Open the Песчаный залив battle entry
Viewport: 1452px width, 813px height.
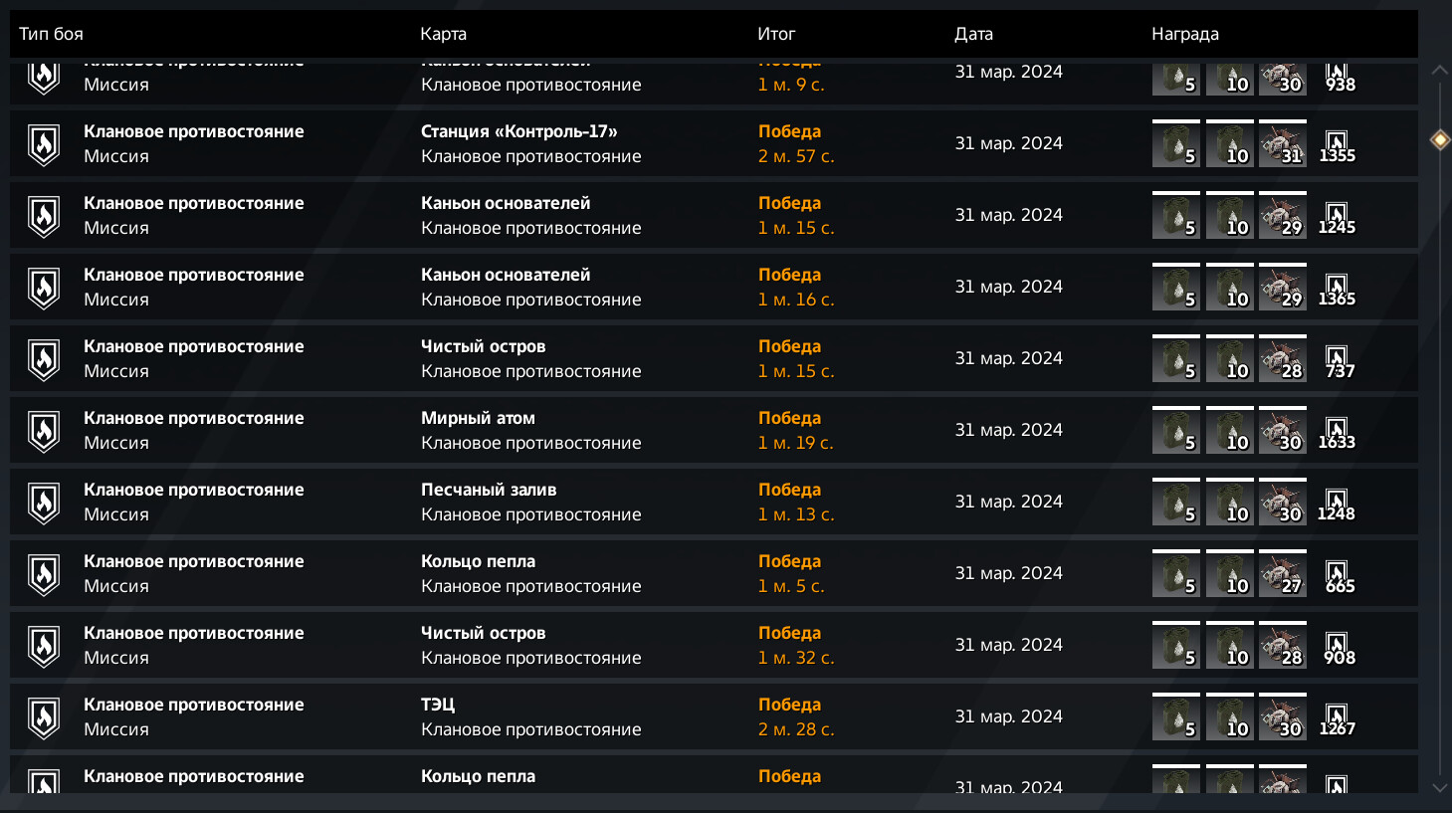pyautogui.click(x=489, y=490)
